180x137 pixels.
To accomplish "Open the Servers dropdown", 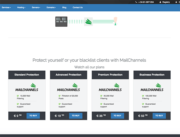I will pyautogui.click(x=36, y=7).
